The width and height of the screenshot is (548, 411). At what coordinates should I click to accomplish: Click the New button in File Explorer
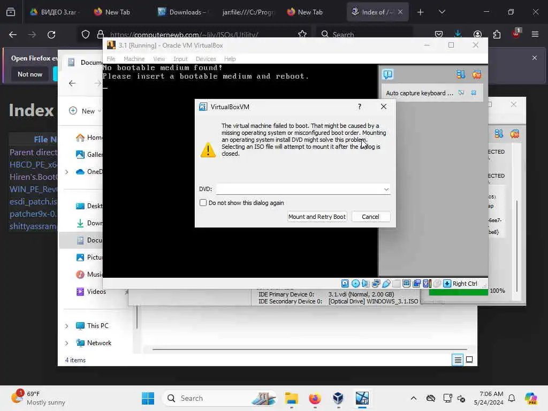(x=85, y=111)
